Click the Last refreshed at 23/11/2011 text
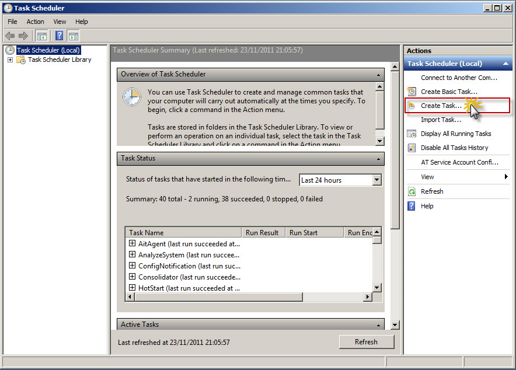516x370 pixels. (174, 343)
